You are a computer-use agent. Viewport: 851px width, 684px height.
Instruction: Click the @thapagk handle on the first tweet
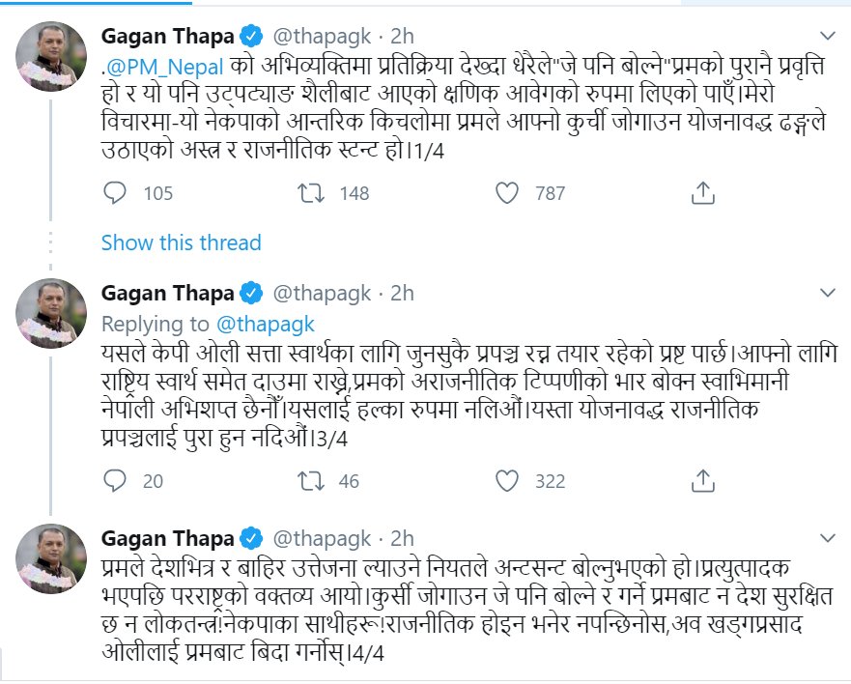[323, 37]
